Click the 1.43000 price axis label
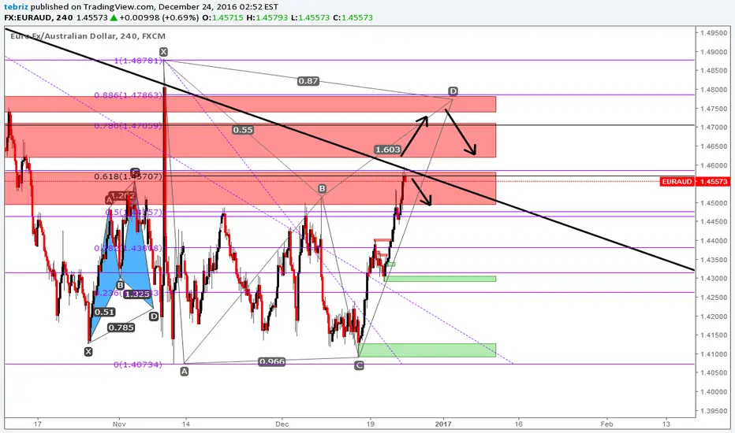 coord(714,279)
